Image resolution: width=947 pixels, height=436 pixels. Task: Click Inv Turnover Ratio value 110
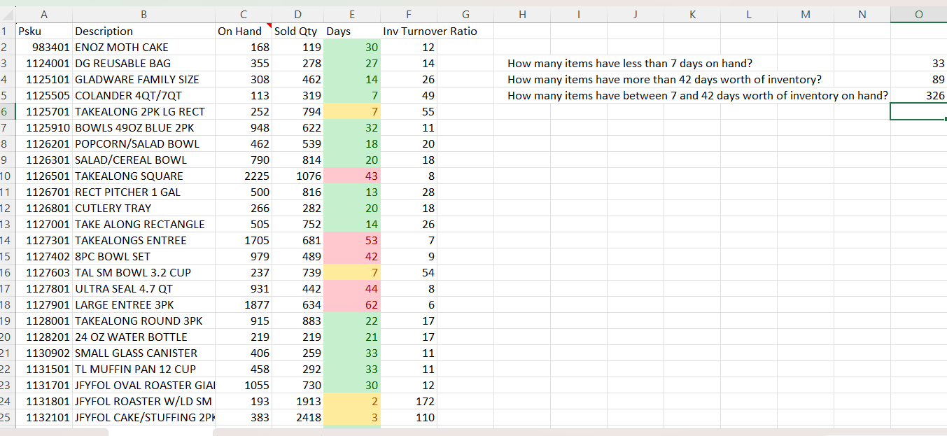pyautogui.click(x=409, y=417)
